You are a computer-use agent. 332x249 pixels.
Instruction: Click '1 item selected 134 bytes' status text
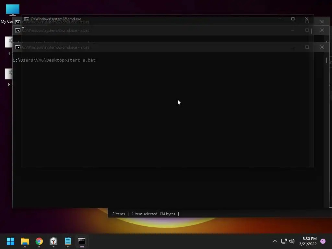[x=153, y=214]
